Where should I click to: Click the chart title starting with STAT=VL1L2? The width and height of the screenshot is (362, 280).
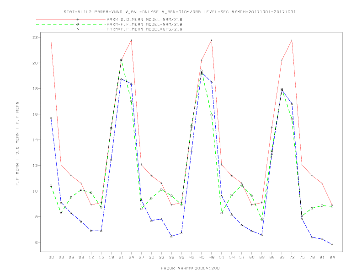[x=180, y=12]
